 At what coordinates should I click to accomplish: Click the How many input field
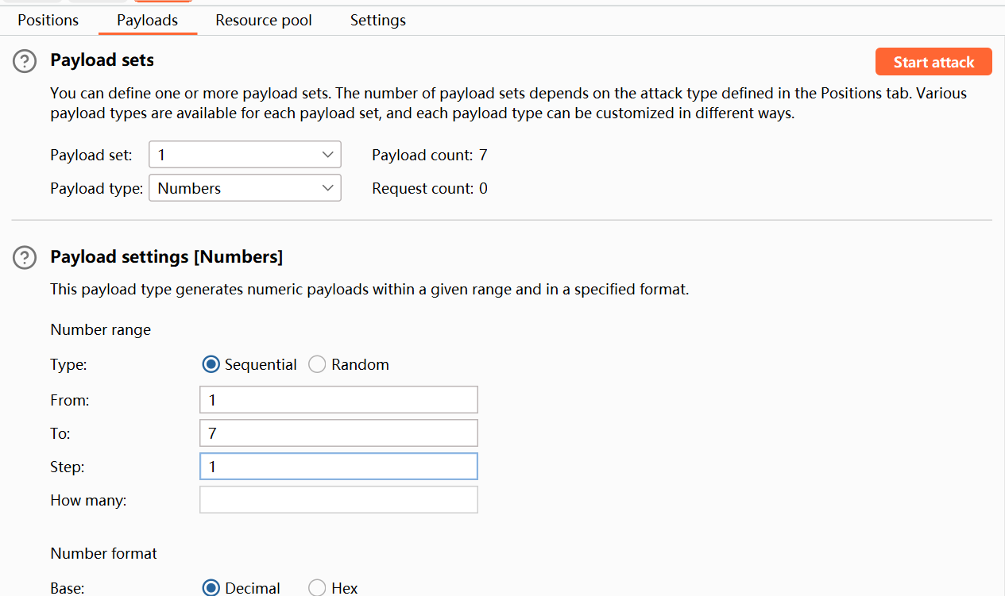click(338, 500)
